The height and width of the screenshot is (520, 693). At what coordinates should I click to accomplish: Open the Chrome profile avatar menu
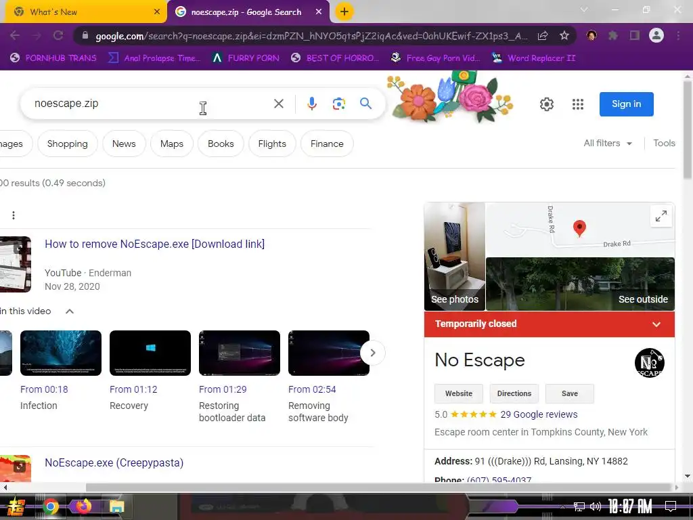coord(656,35)
